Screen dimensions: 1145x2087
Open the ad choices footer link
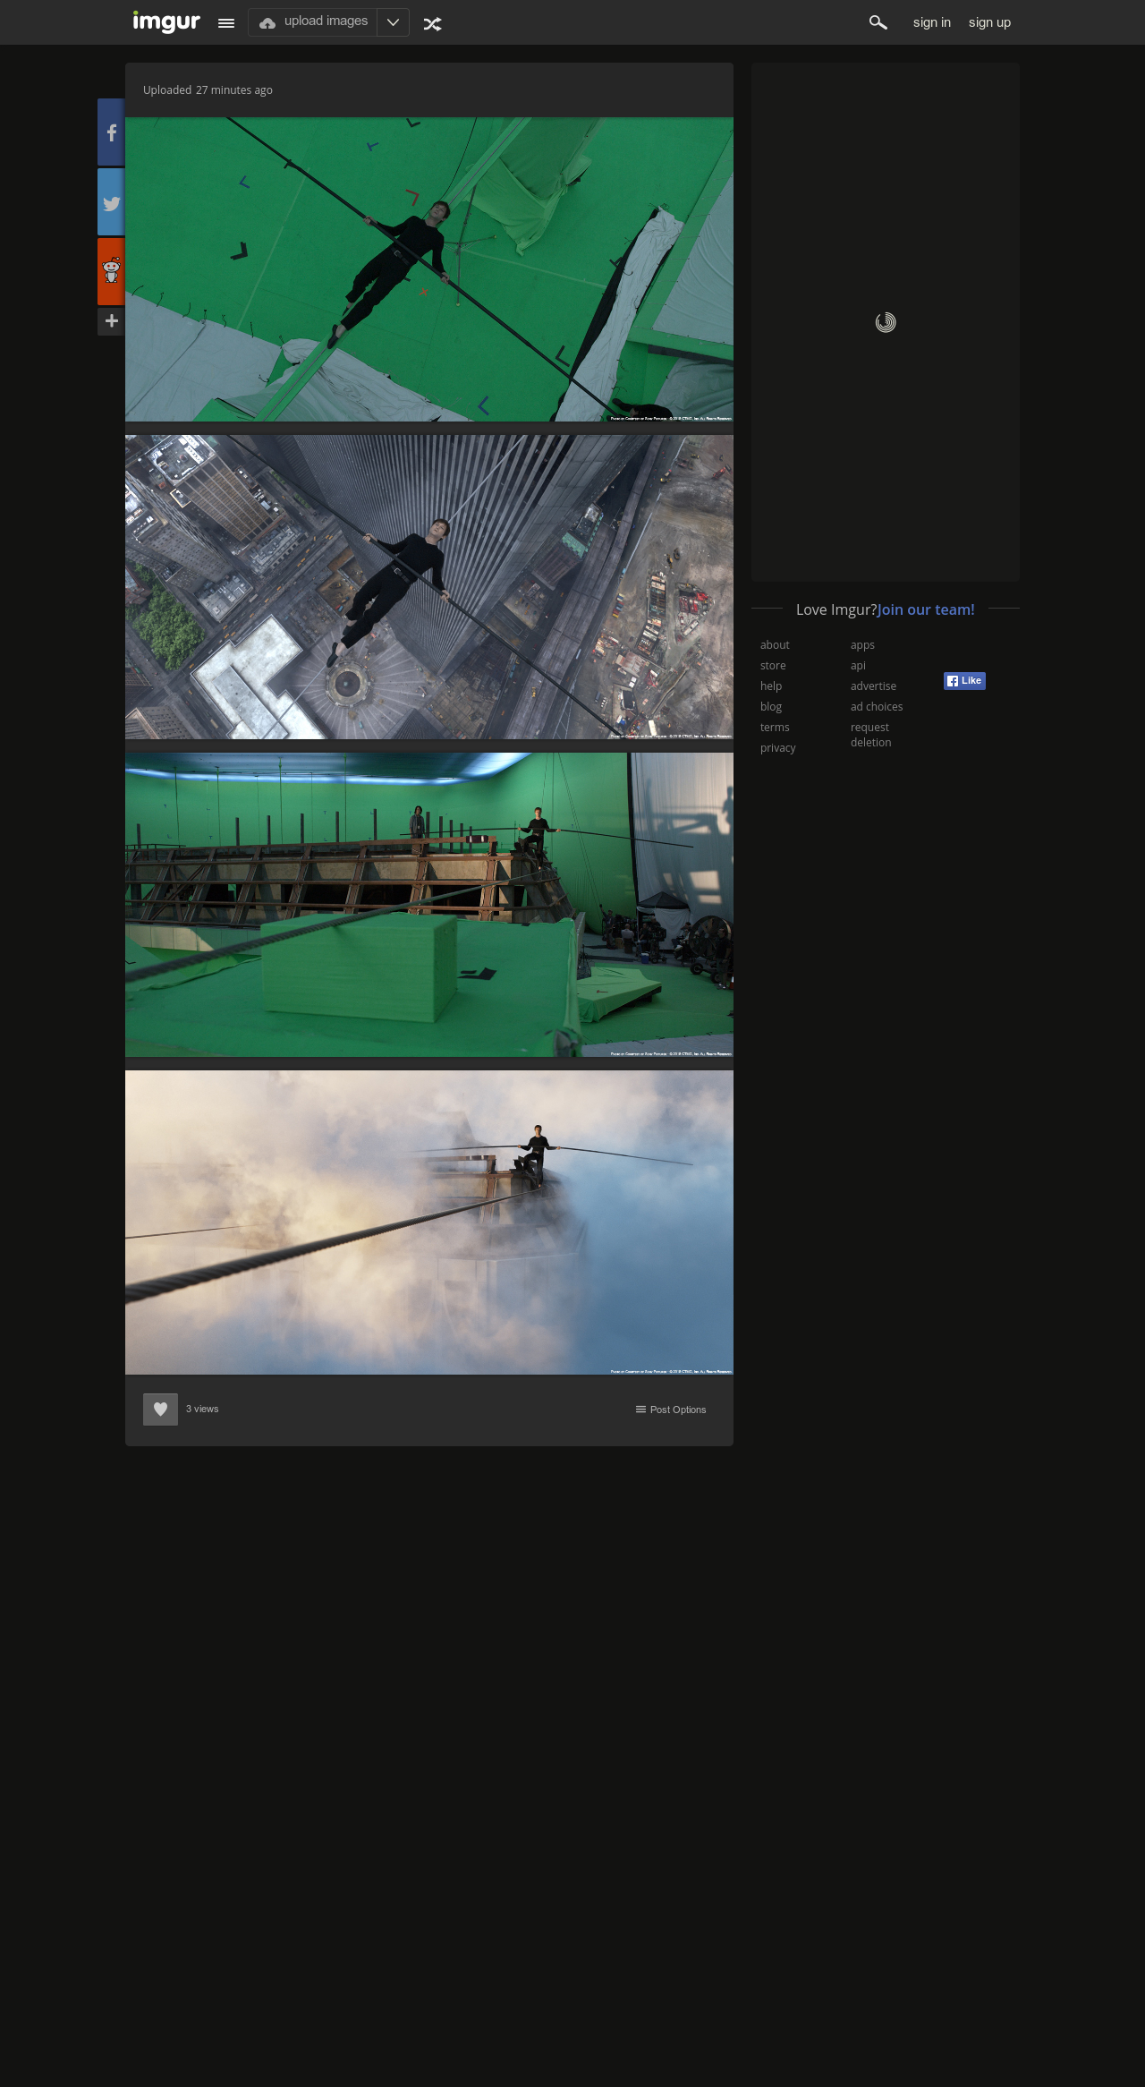[877, 707]
